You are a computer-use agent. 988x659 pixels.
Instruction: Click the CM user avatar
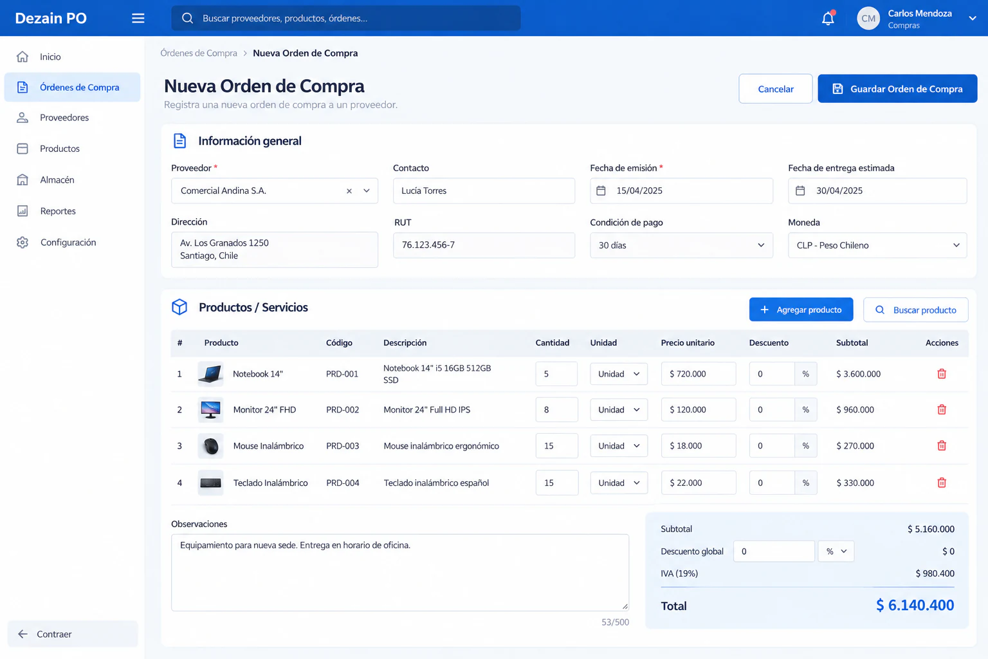click(x=868, y=19)
